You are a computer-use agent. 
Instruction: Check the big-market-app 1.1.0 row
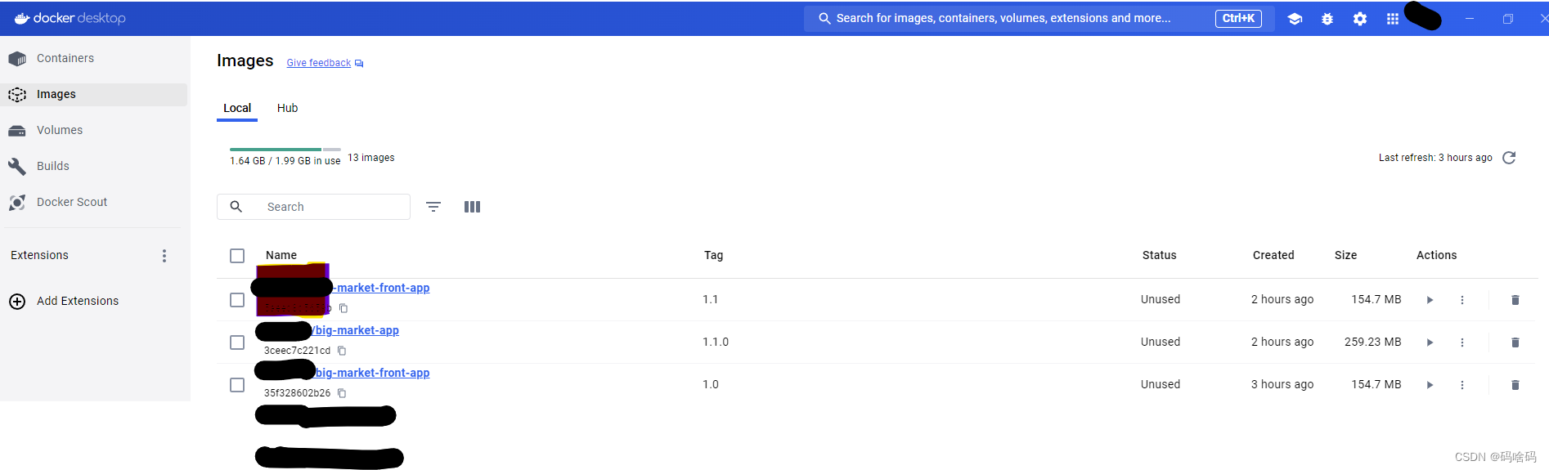pos(237,342)
